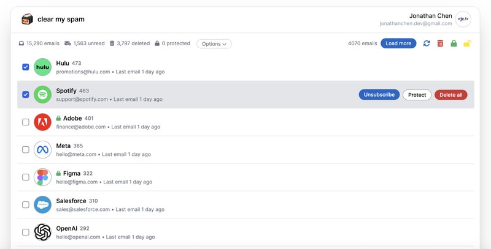Open the user profile avatar

tap(463, 19)
